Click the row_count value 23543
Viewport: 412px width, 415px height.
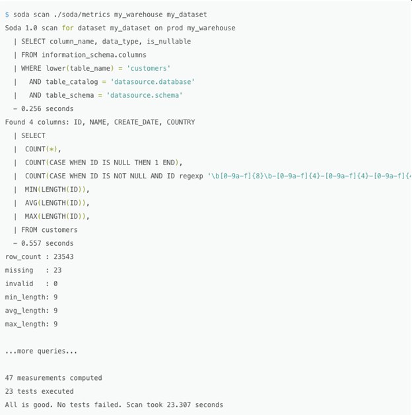(x=63, y=256)
